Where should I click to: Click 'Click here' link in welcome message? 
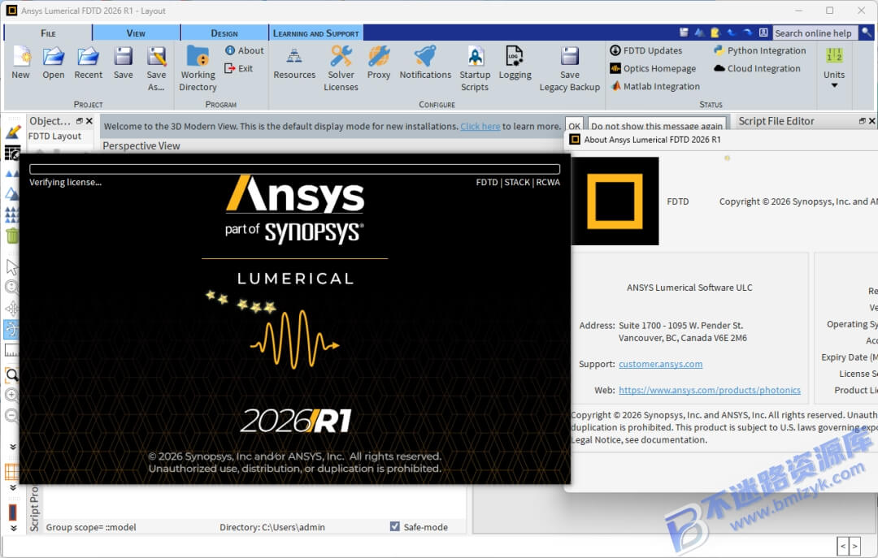tap(480, 127)
